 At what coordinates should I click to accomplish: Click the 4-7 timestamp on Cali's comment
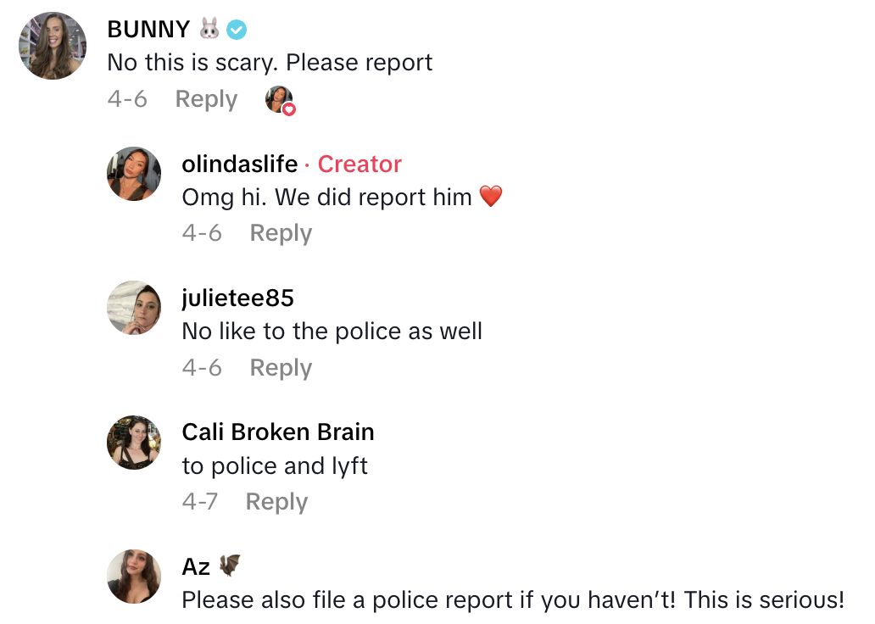[202, 501]
